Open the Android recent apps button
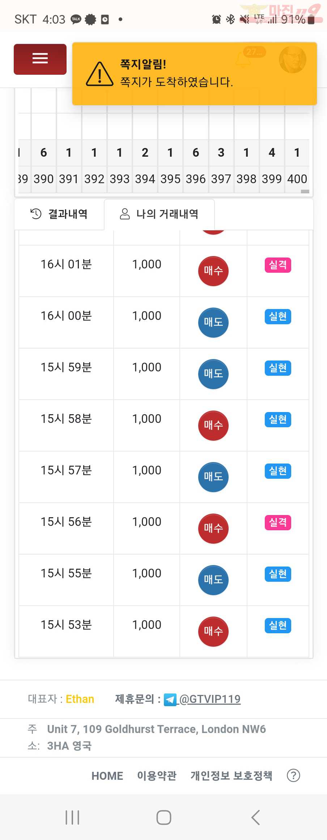 (72, 818)
